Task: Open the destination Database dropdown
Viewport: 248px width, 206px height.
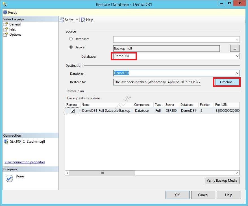Action: (x=237, y=73)
